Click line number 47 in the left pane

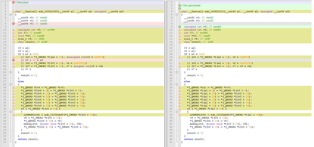click(x=5, y=142)
